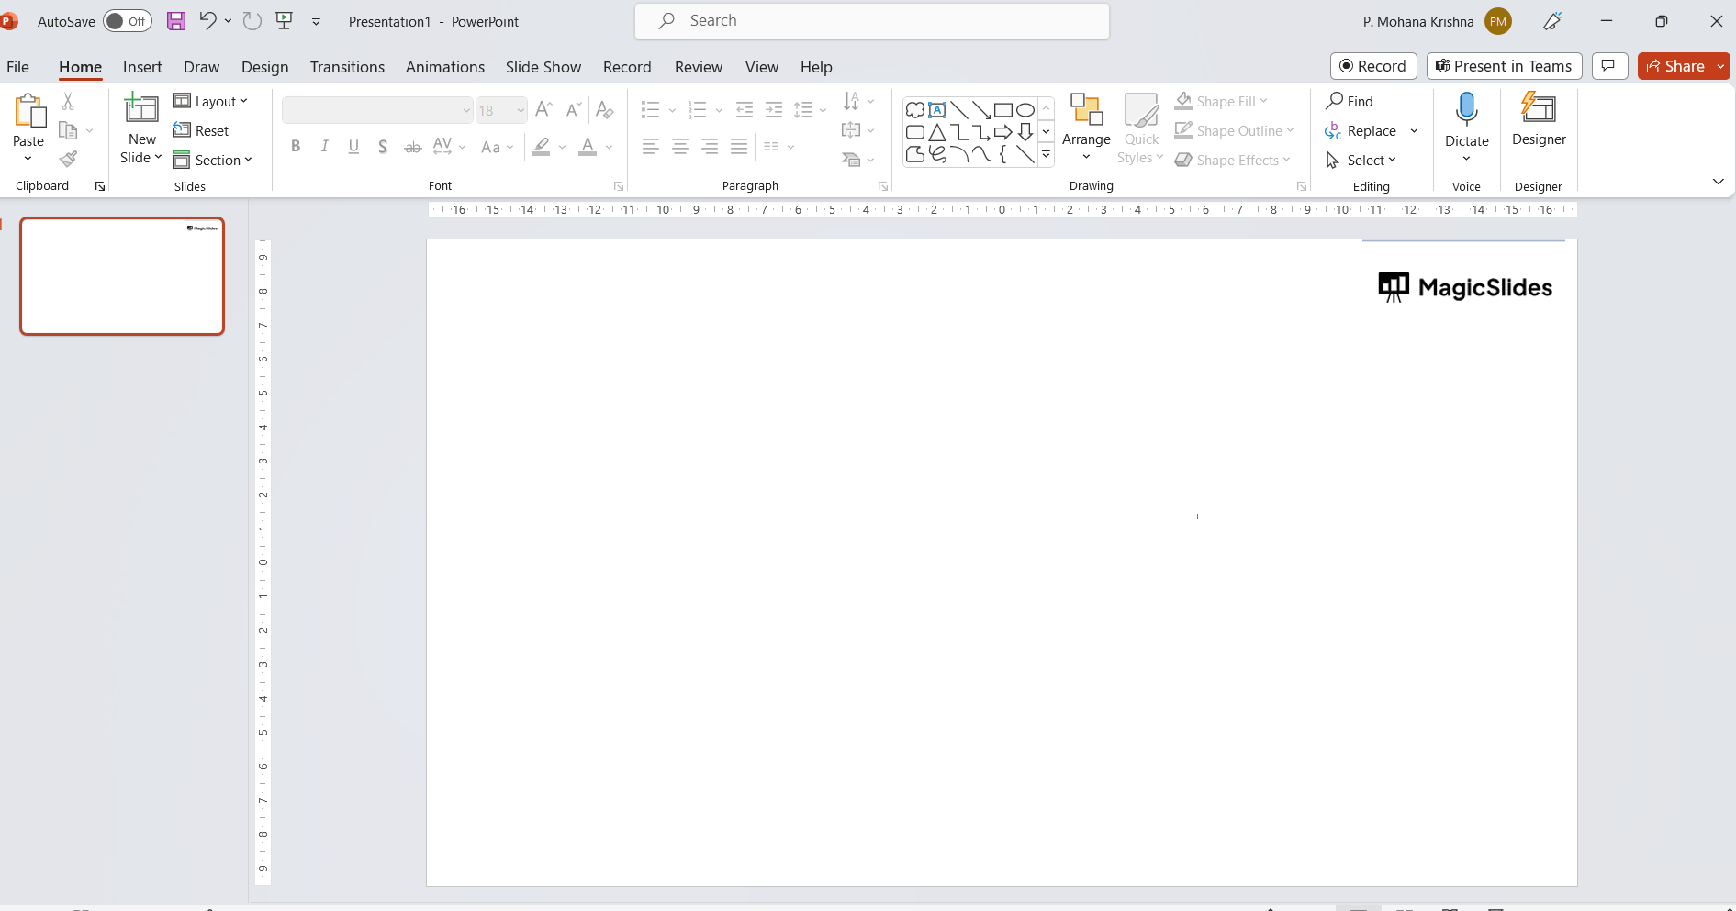Click the Undo arrow icon
The width and height of the screenshot is (1736, 911).
tap(207, 21)
